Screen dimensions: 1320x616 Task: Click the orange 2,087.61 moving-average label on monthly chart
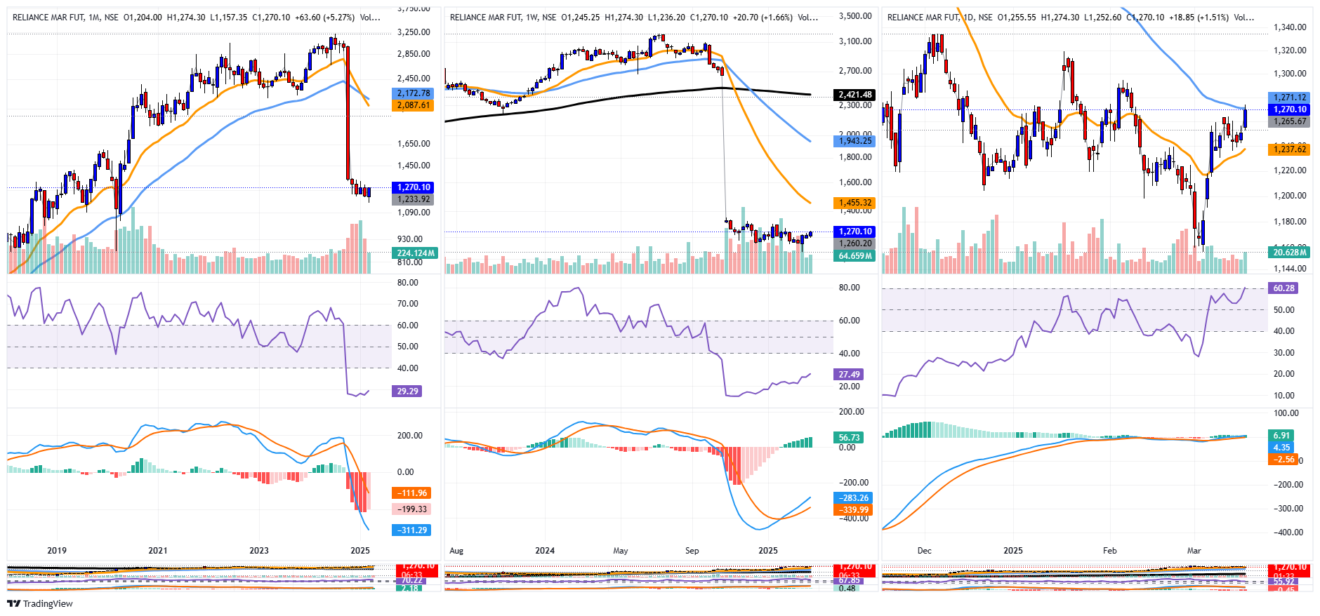[x=414, y=105]
